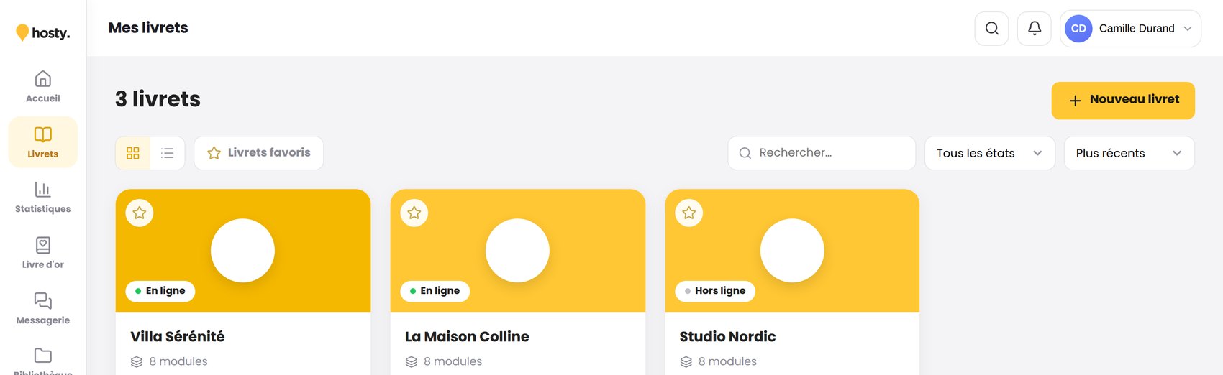Click the hosty logo
Screen dimensions: 1223x375
pyautogui.click(x=43, y=32)
